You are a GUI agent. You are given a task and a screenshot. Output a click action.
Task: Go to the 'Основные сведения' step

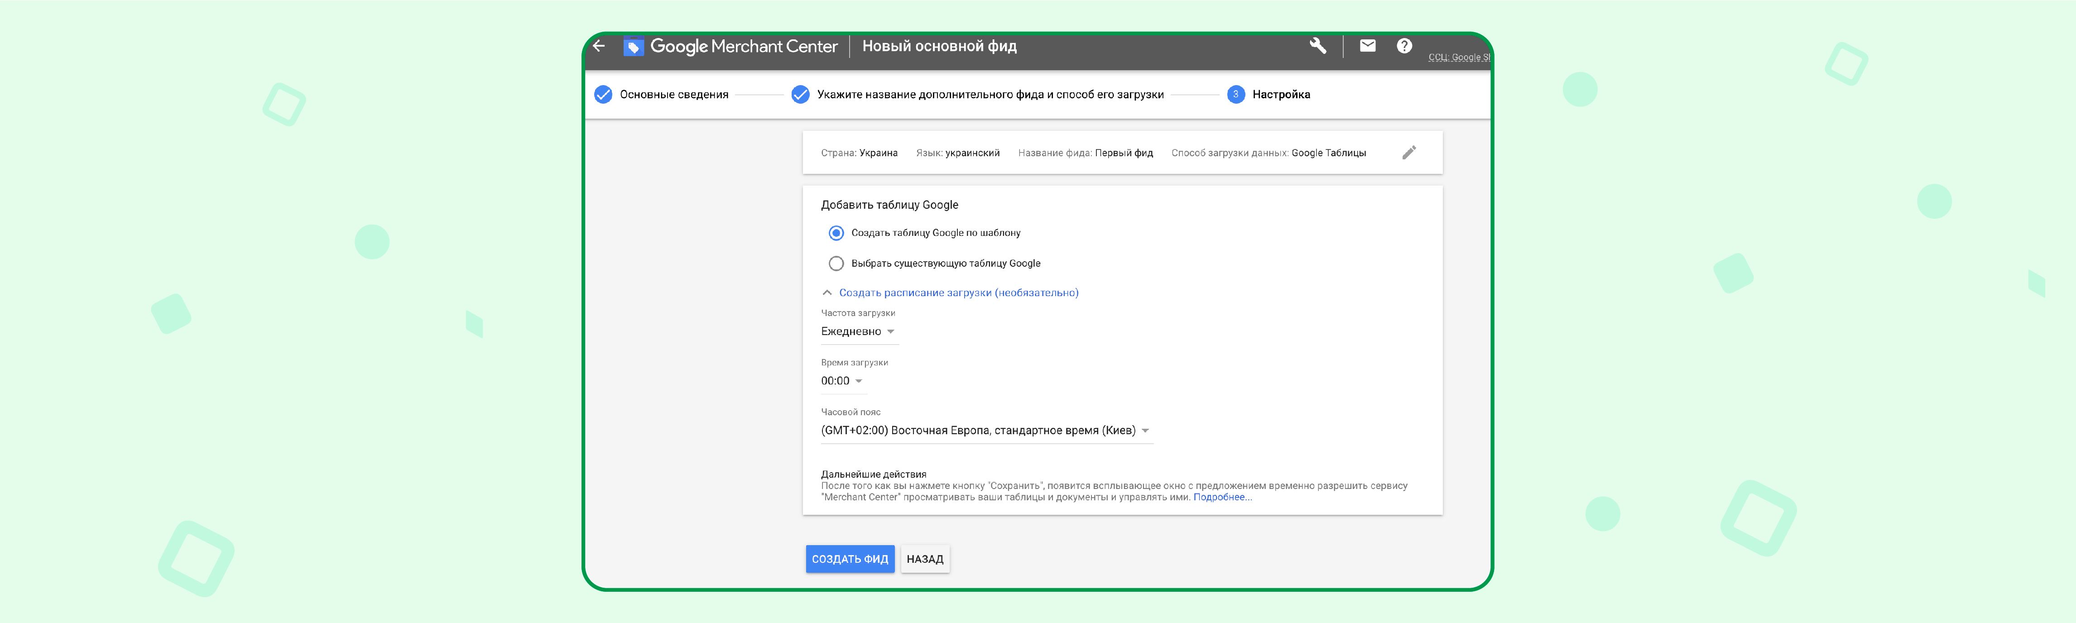point(662,94)
